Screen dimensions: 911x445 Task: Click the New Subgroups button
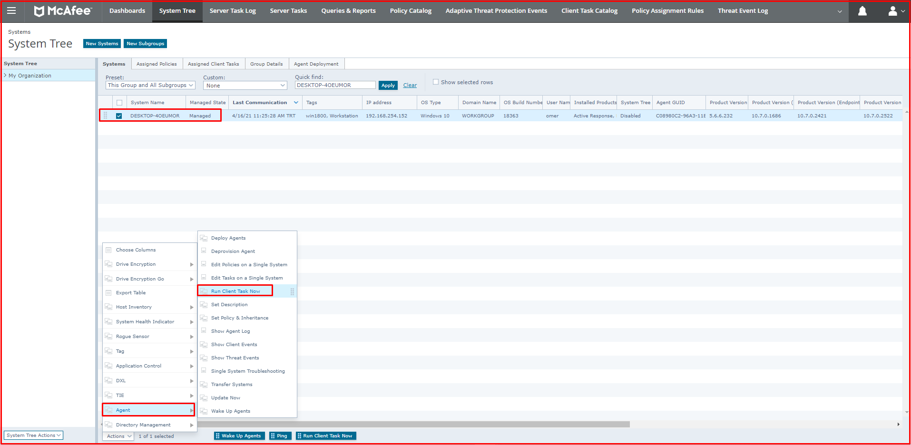pos(145,43)
